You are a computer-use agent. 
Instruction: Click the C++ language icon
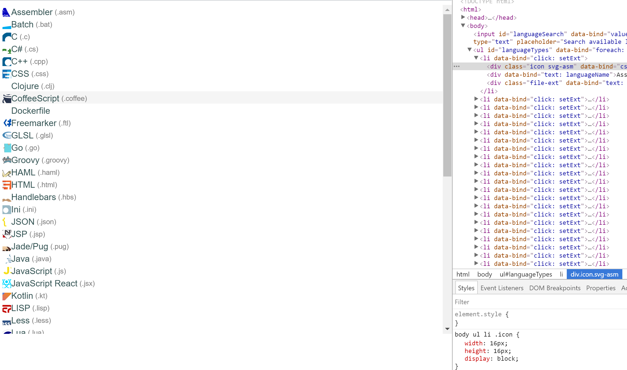pyautogui.click(x=7, y=61)
